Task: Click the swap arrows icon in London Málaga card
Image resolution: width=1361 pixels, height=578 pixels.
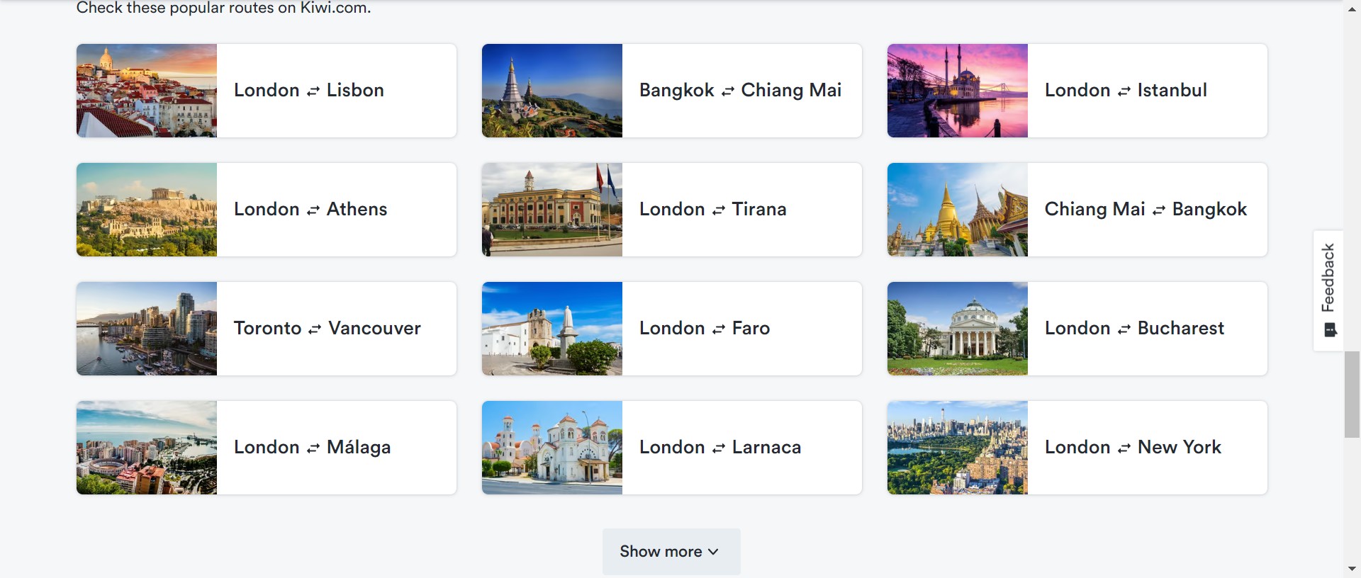Action: pyautogui.click(x=313, y=448)
